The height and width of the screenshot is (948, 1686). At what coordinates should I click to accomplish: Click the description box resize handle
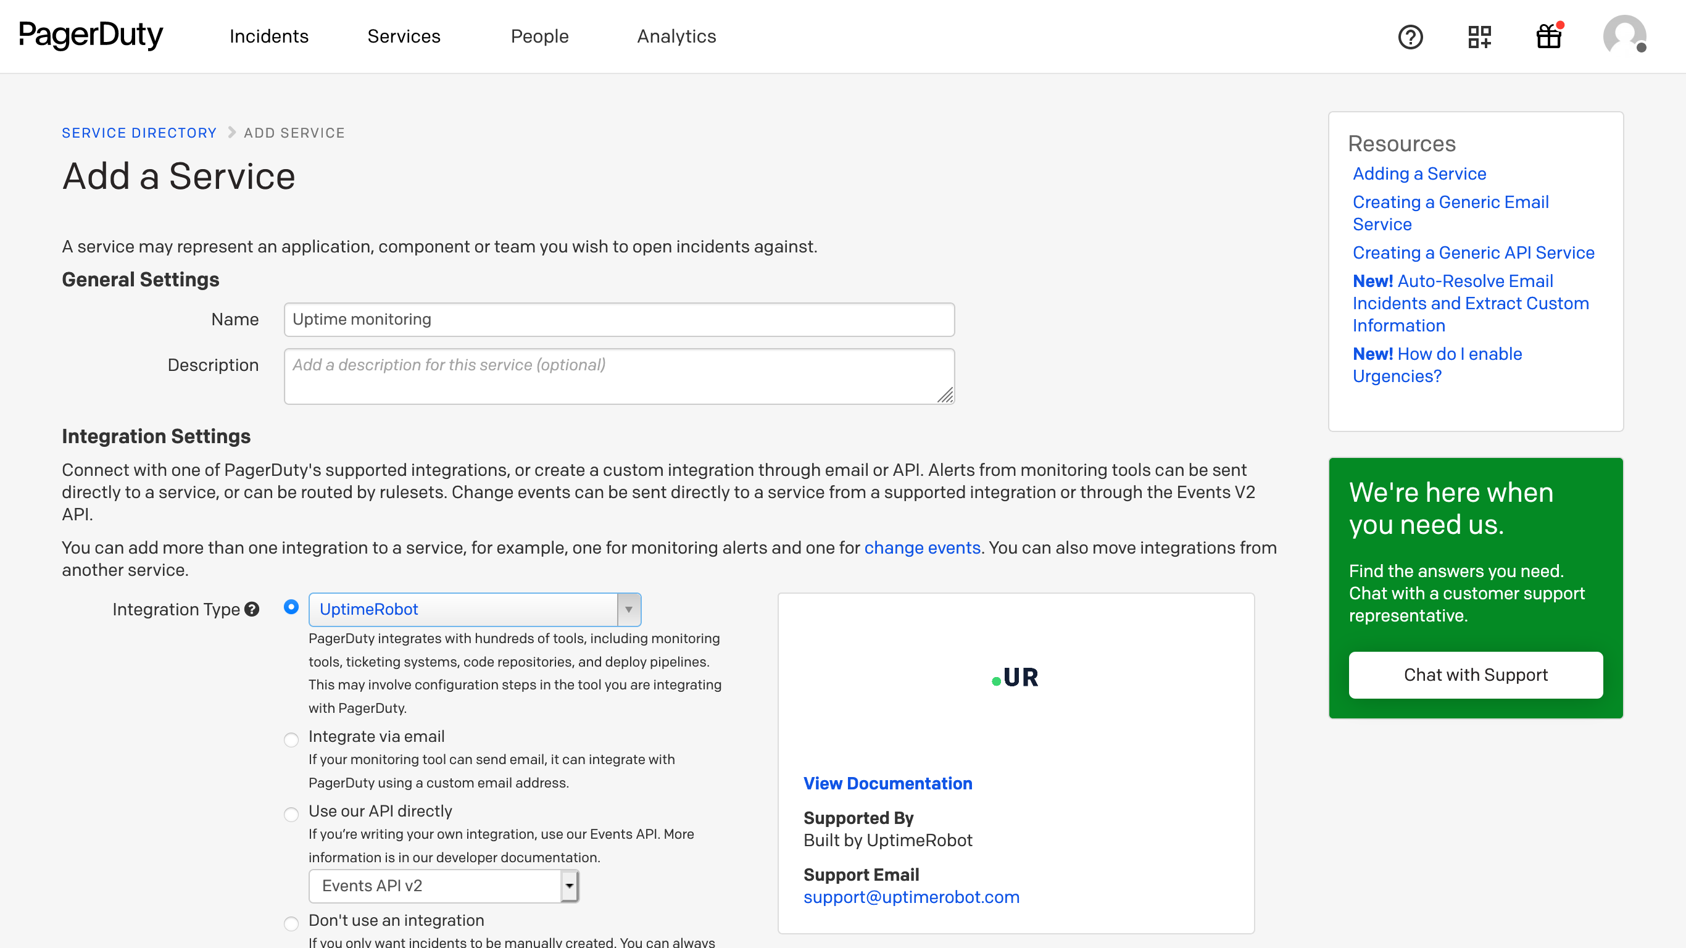(945, 395)
